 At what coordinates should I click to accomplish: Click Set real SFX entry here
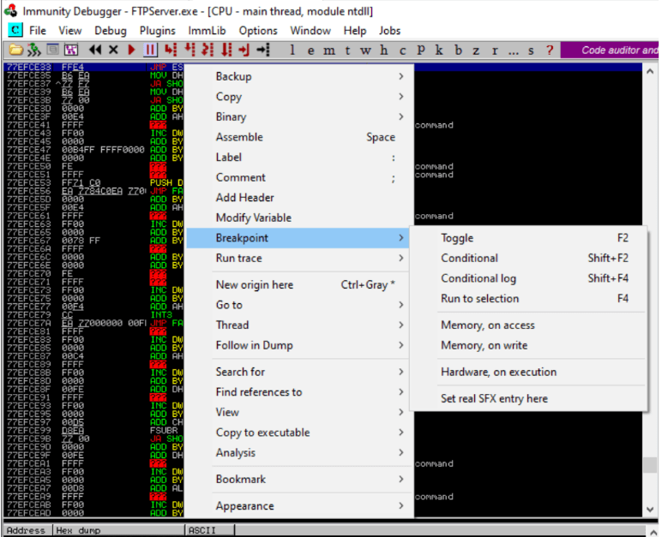pyautogui.click(x=528, y=398)
